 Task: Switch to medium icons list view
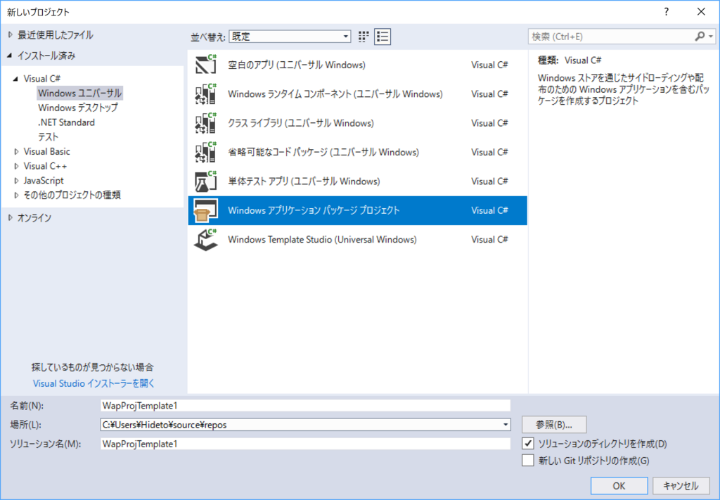pos(382,37)
